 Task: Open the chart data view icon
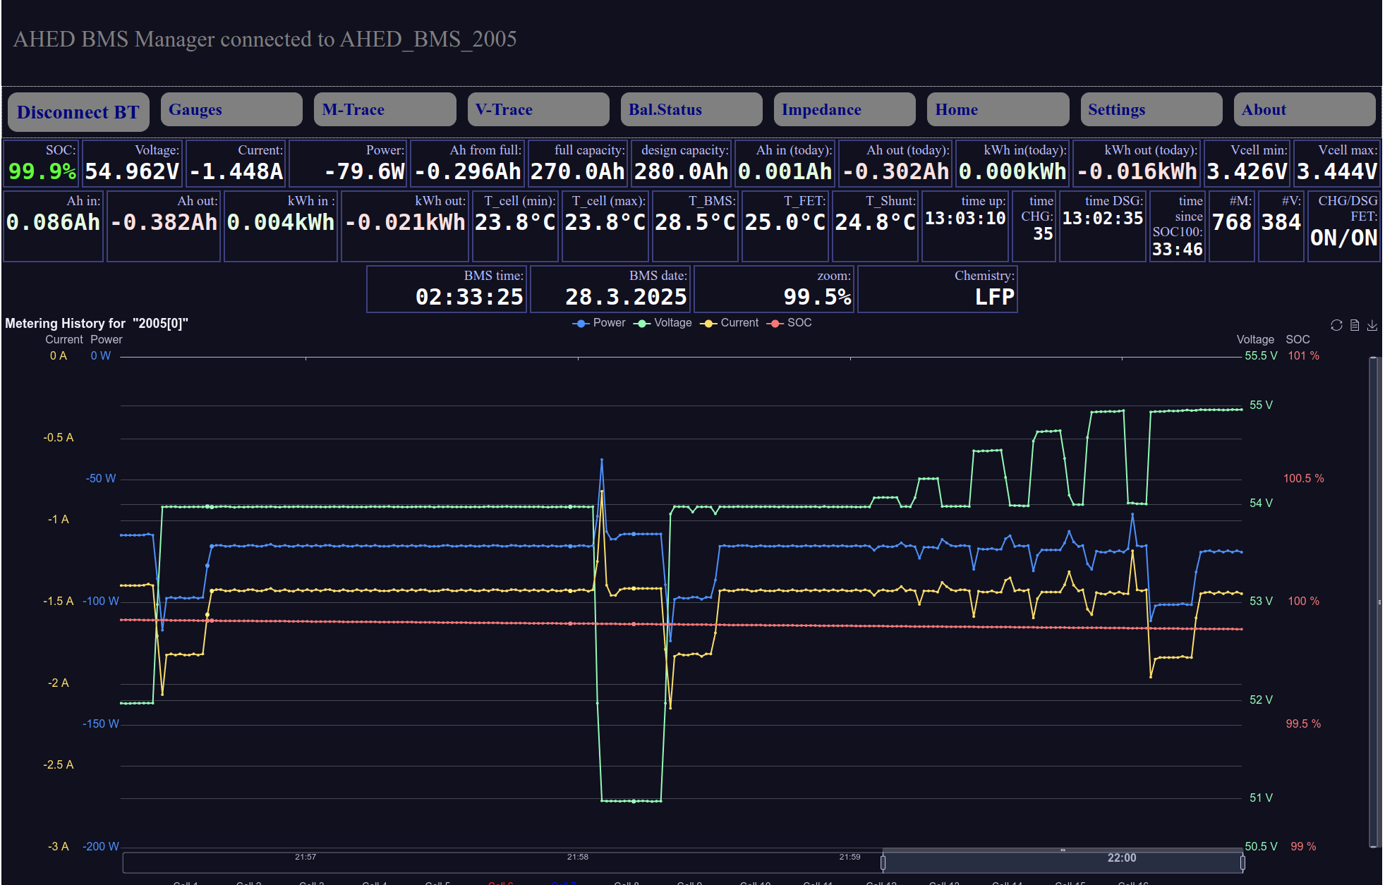coord(1355,325)
